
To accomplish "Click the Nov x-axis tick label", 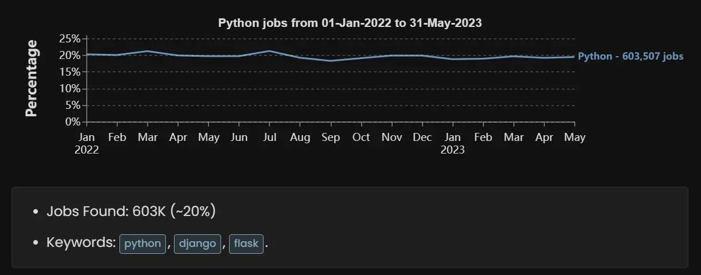I will coord(392,137).
